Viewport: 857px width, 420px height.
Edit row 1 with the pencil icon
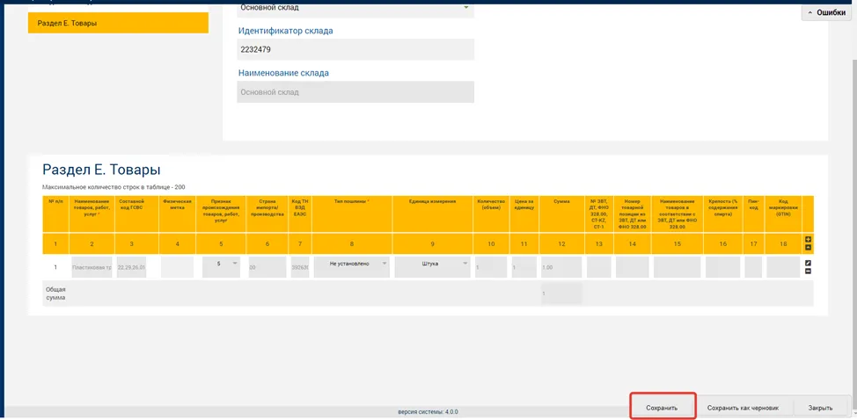click(x=809, y=264)
